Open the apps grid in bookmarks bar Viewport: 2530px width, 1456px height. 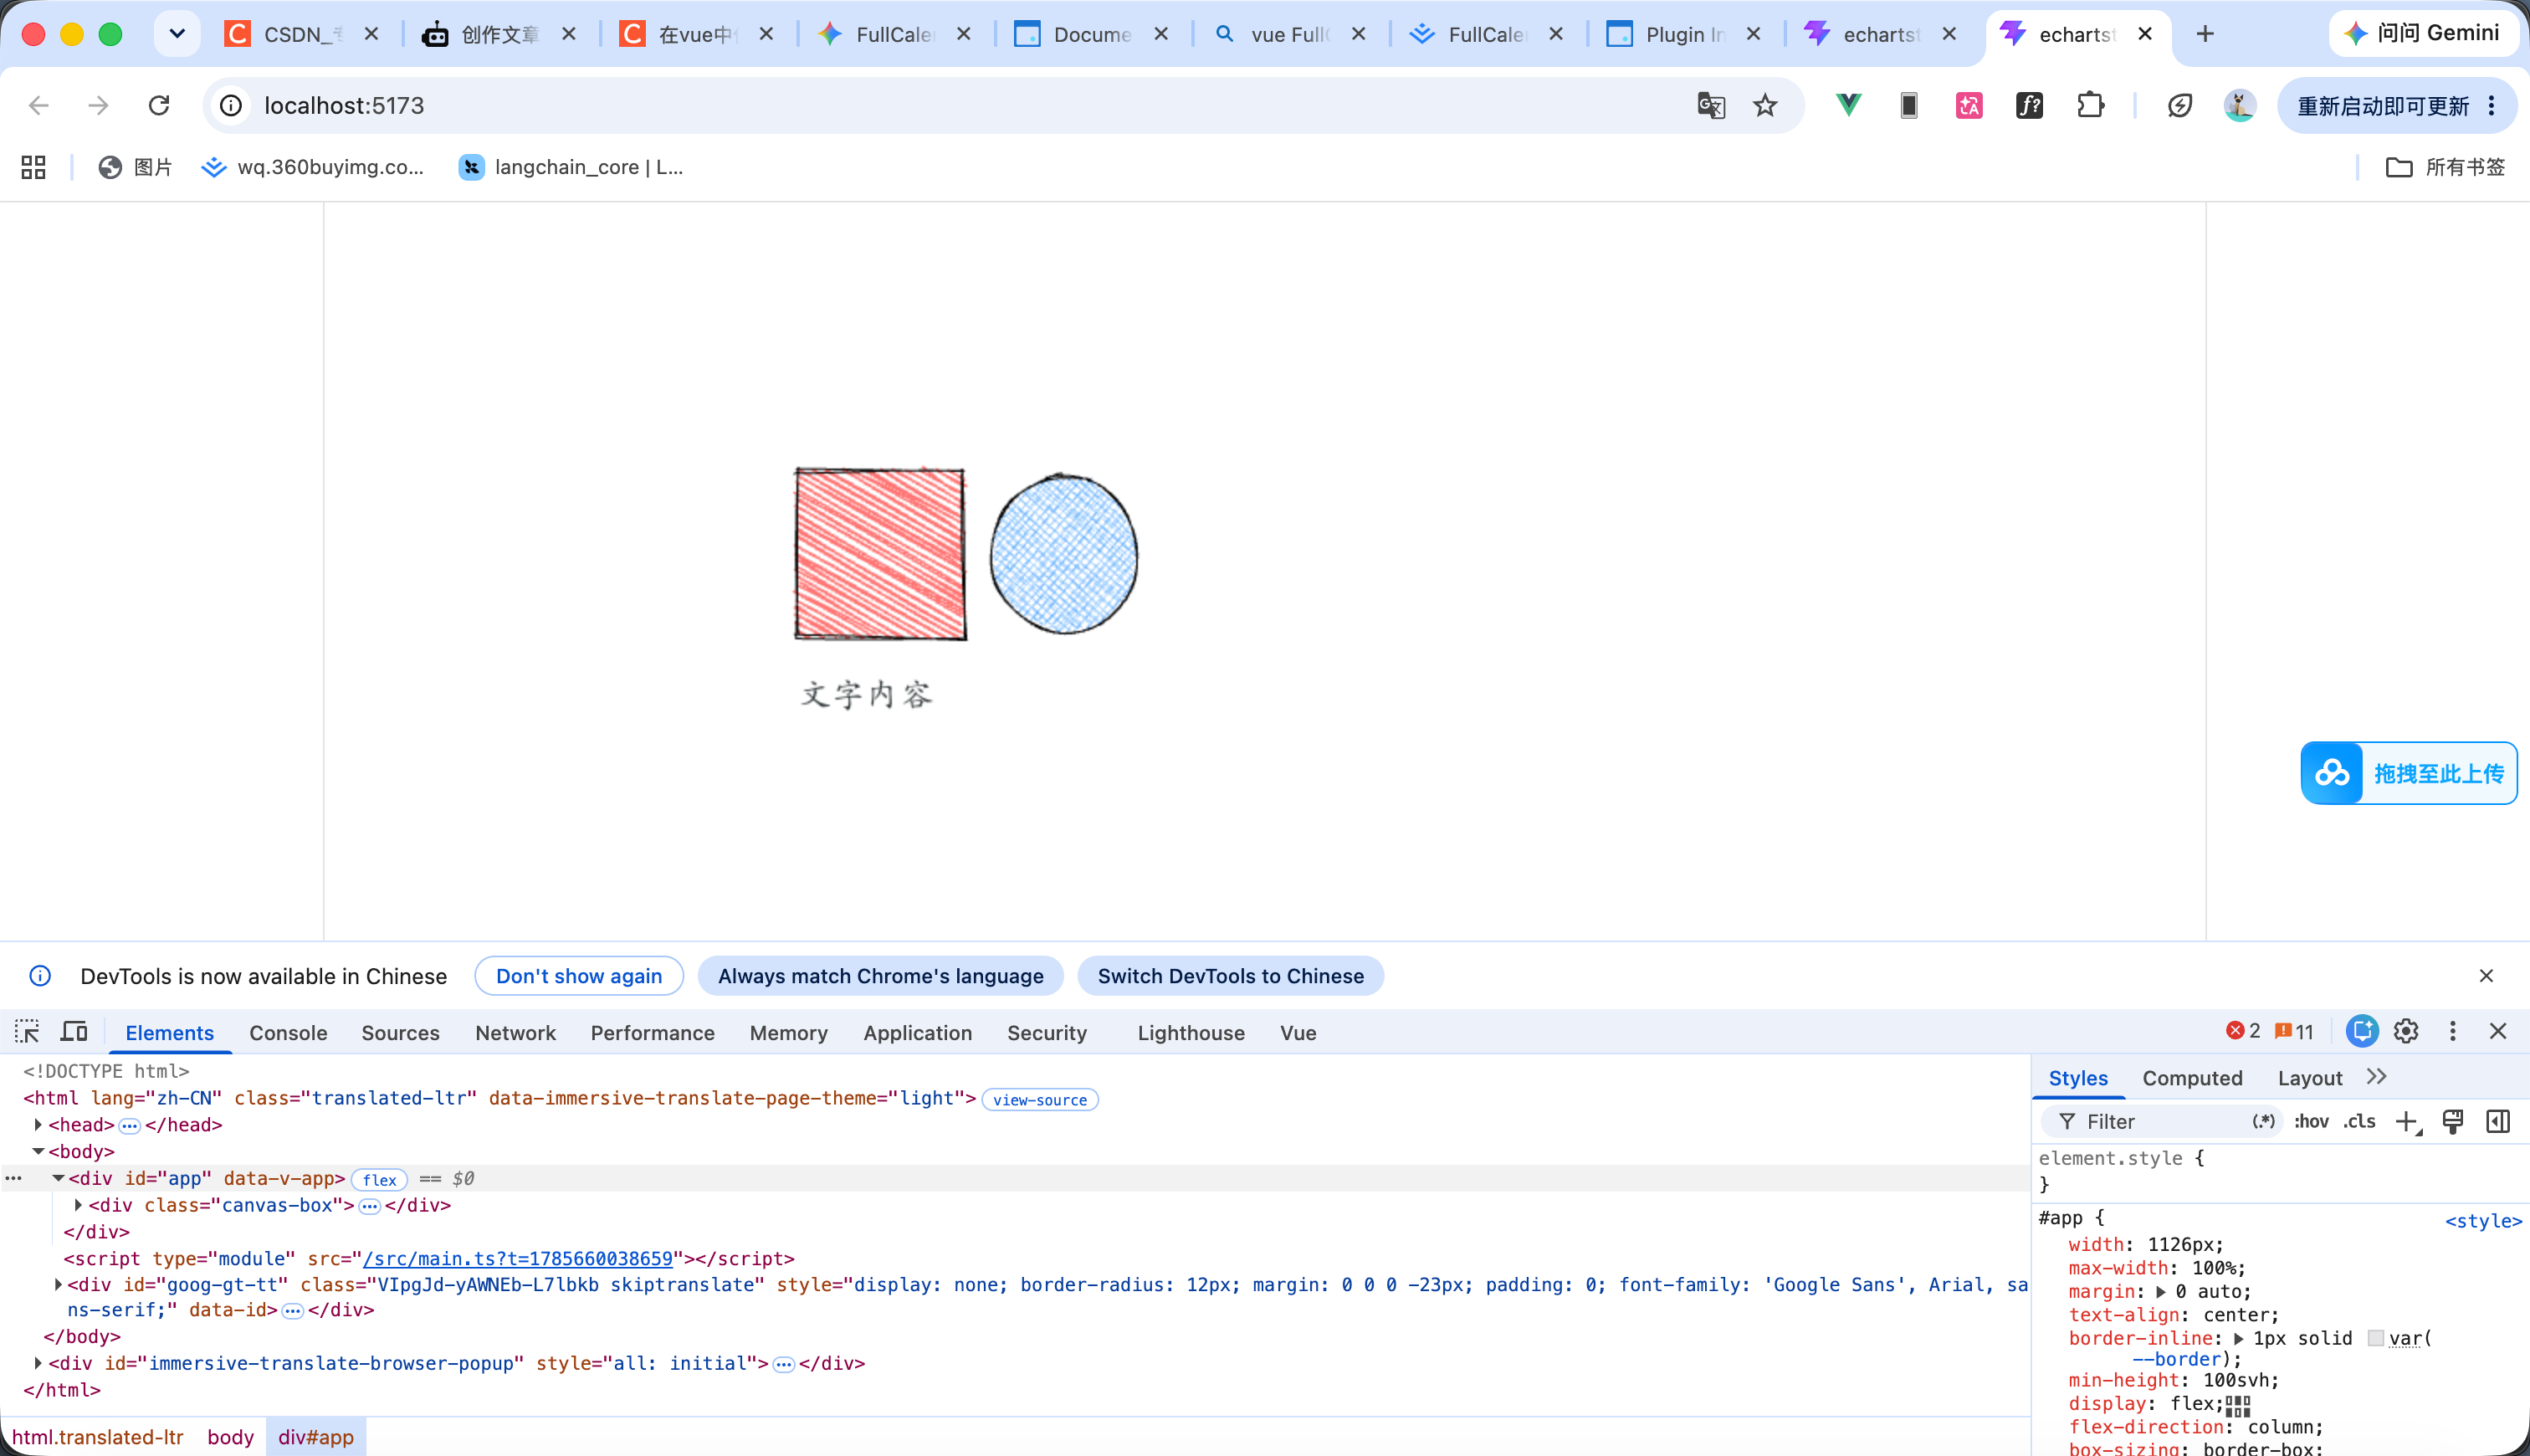tap(33, 167)
